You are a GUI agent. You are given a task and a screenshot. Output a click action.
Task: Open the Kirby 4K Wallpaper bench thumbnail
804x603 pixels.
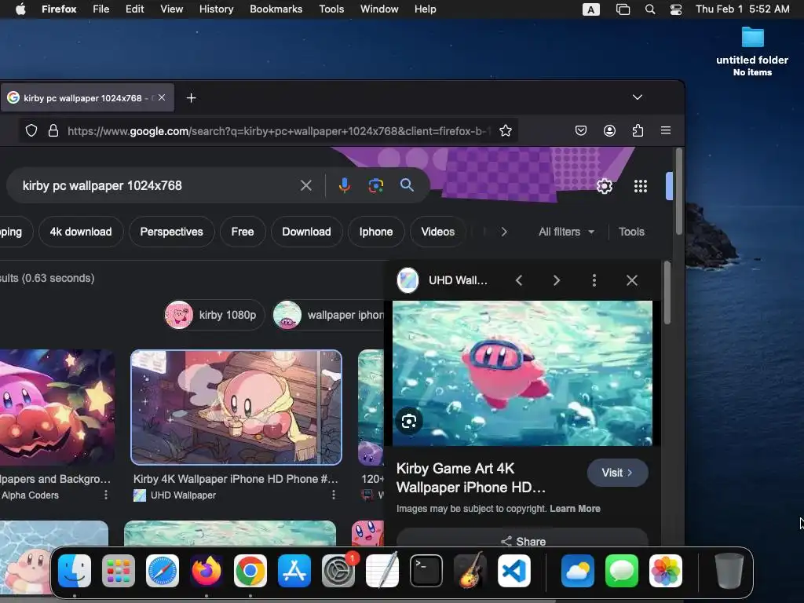(236, 407)
